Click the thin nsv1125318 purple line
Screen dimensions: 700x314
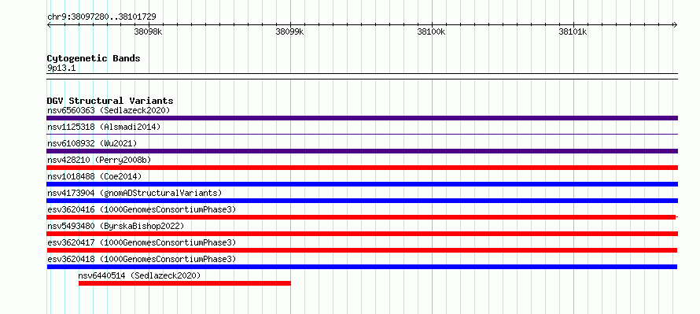[362, 134]
